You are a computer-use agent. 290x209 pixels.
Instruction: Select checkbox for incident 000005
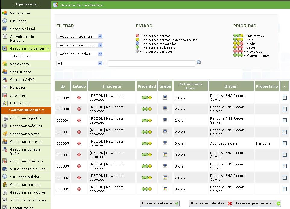click(285, 143)
